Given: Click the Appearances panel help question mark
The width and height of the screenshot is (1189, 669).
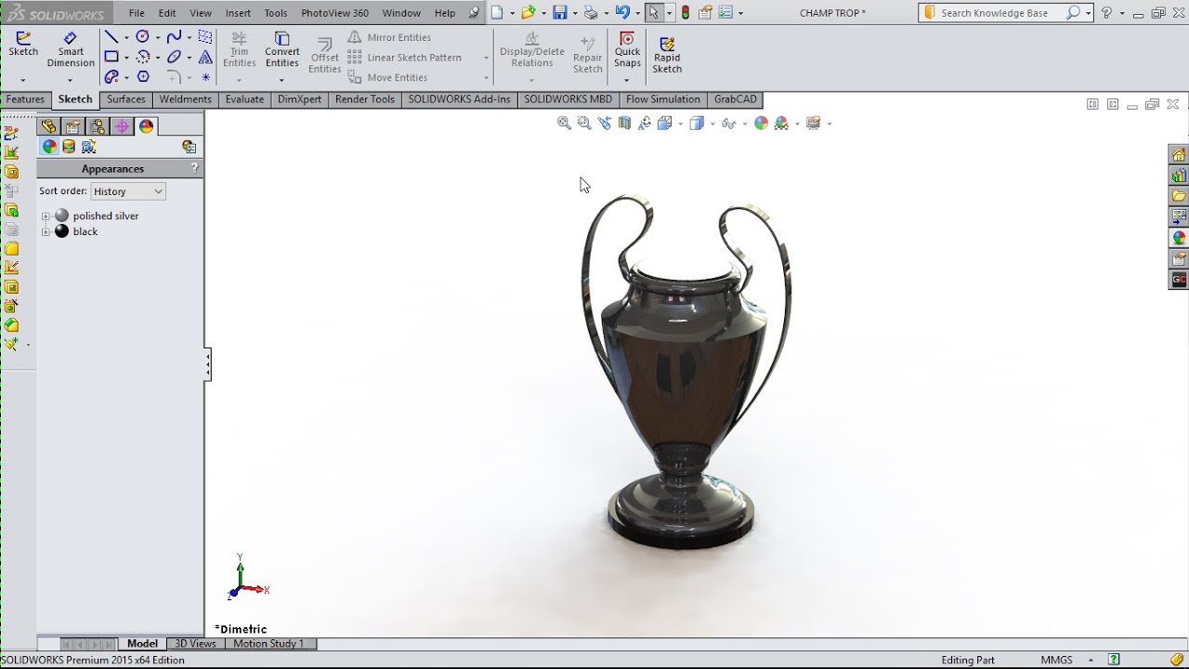Looking at the screenshot, I should point(194,168).
